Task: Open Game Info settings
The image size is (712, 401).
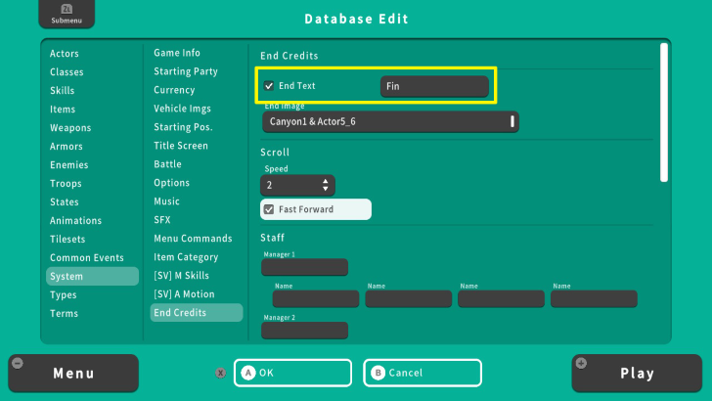Action: coord(177,53)
